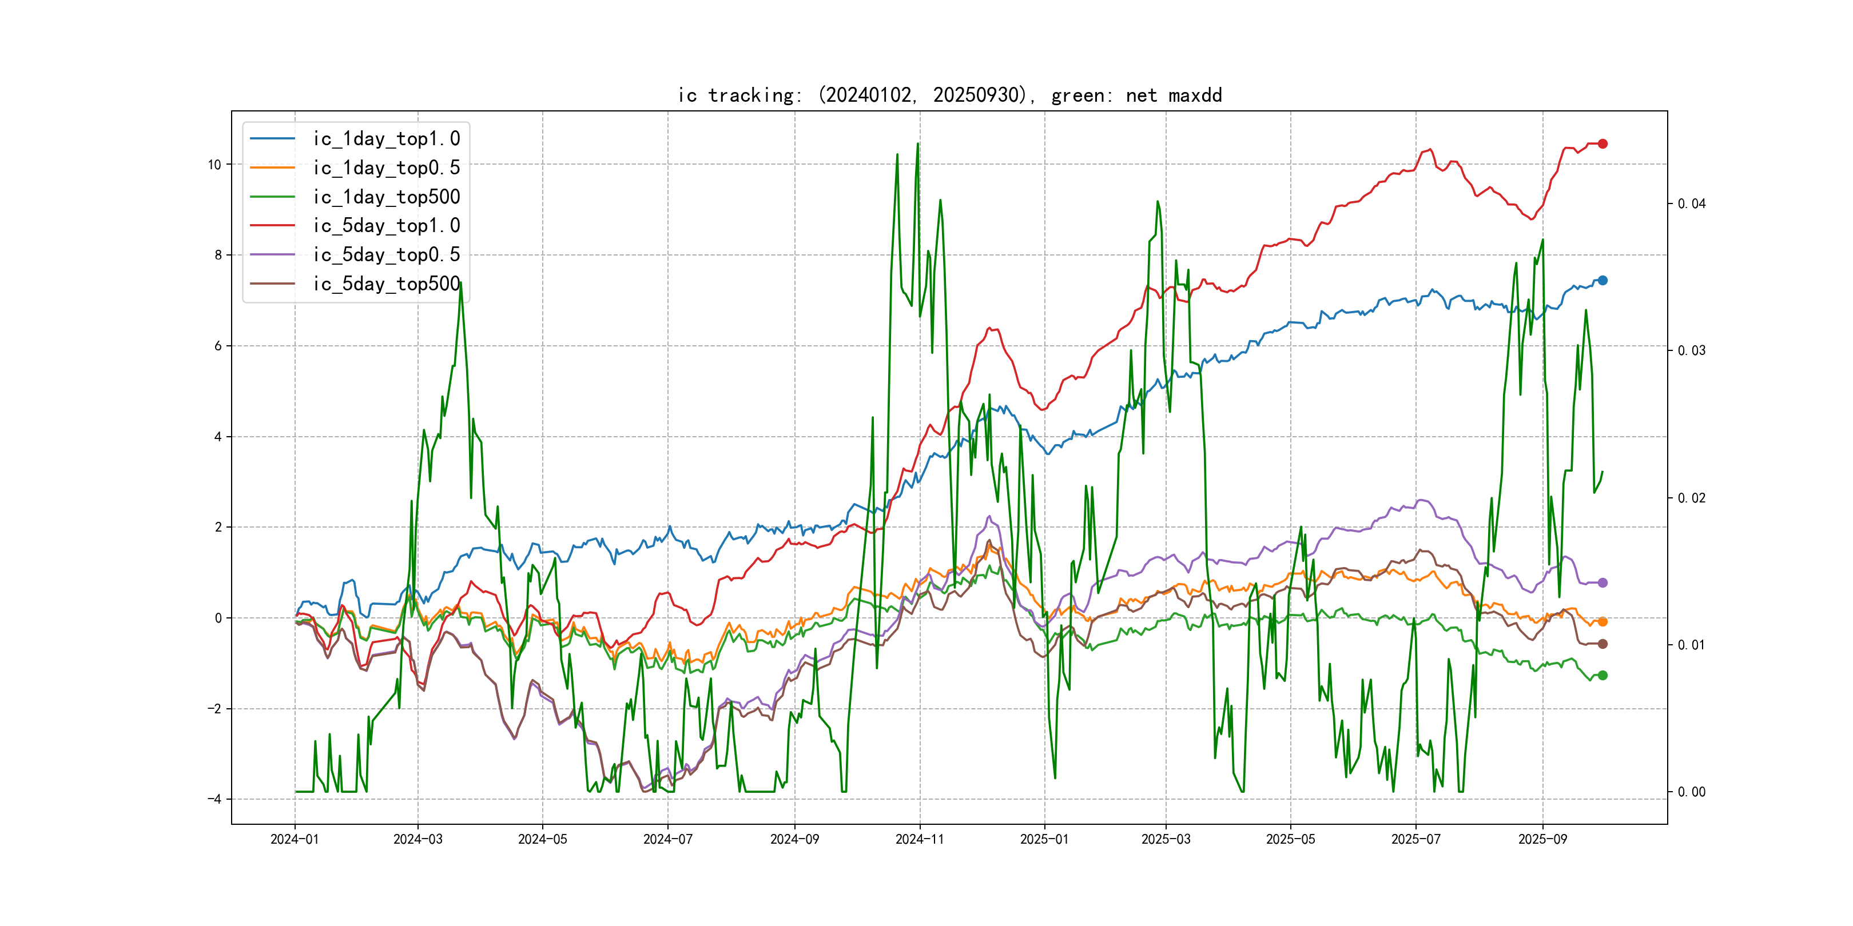1853x926 pixels.
Task: Click the 2025-09 x-axis tick label
Action: coord(1542,839)
